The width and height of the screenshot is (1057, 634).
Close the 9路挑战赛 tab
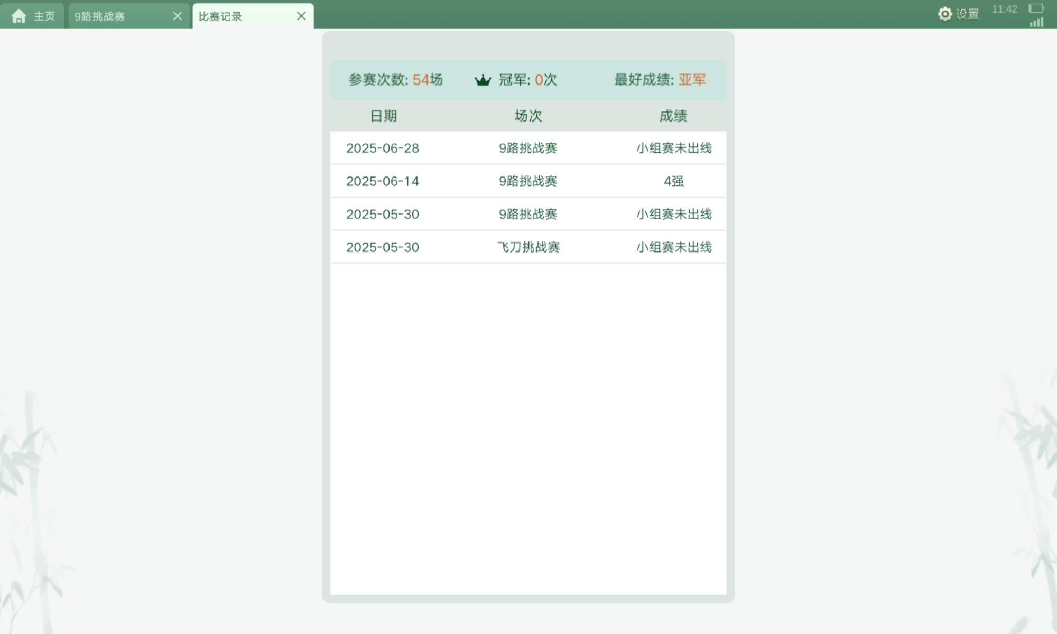pyautogui.click(x=178, y=16)
